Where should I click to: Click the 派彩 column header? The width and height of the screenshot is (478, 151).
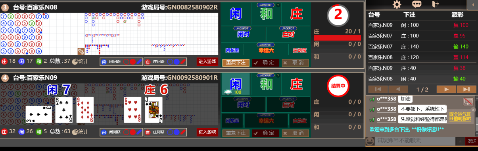pyautogui.click(x=458, y=15)
